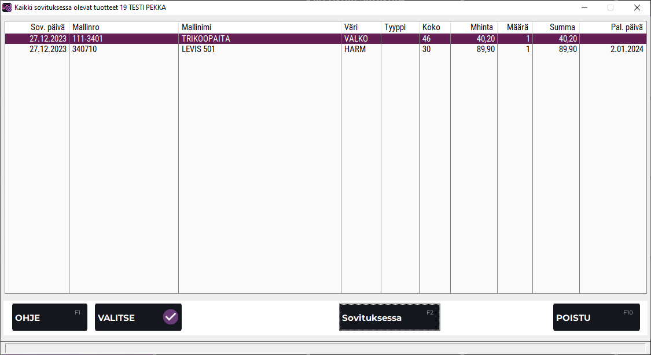This screenshot has height=355, width=651.
Task: Click the Koko column header
Action: (x=434, y=27)
